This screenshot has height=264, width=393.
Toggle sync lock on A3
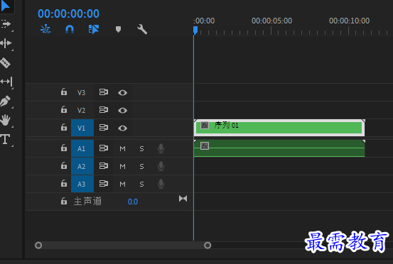(x=103, y=184)
